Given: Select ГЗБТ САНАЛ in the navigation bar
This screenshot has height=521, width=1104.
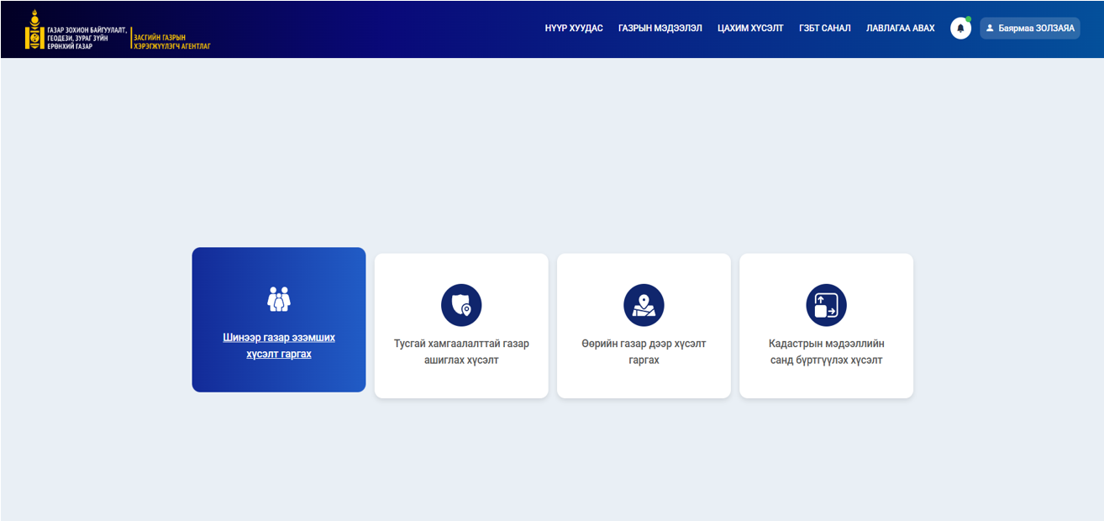Looking at the screenshot, I should pyautogui.click(x=824, y=29).
